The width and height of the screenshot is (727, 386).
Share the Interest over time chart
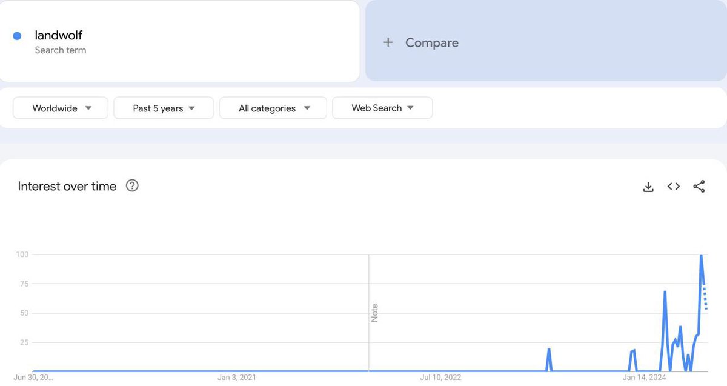(699, 187)
